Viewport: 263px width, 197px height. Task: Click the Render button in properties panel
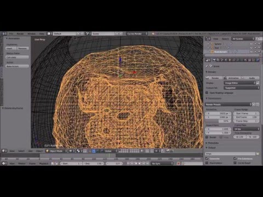214,78
